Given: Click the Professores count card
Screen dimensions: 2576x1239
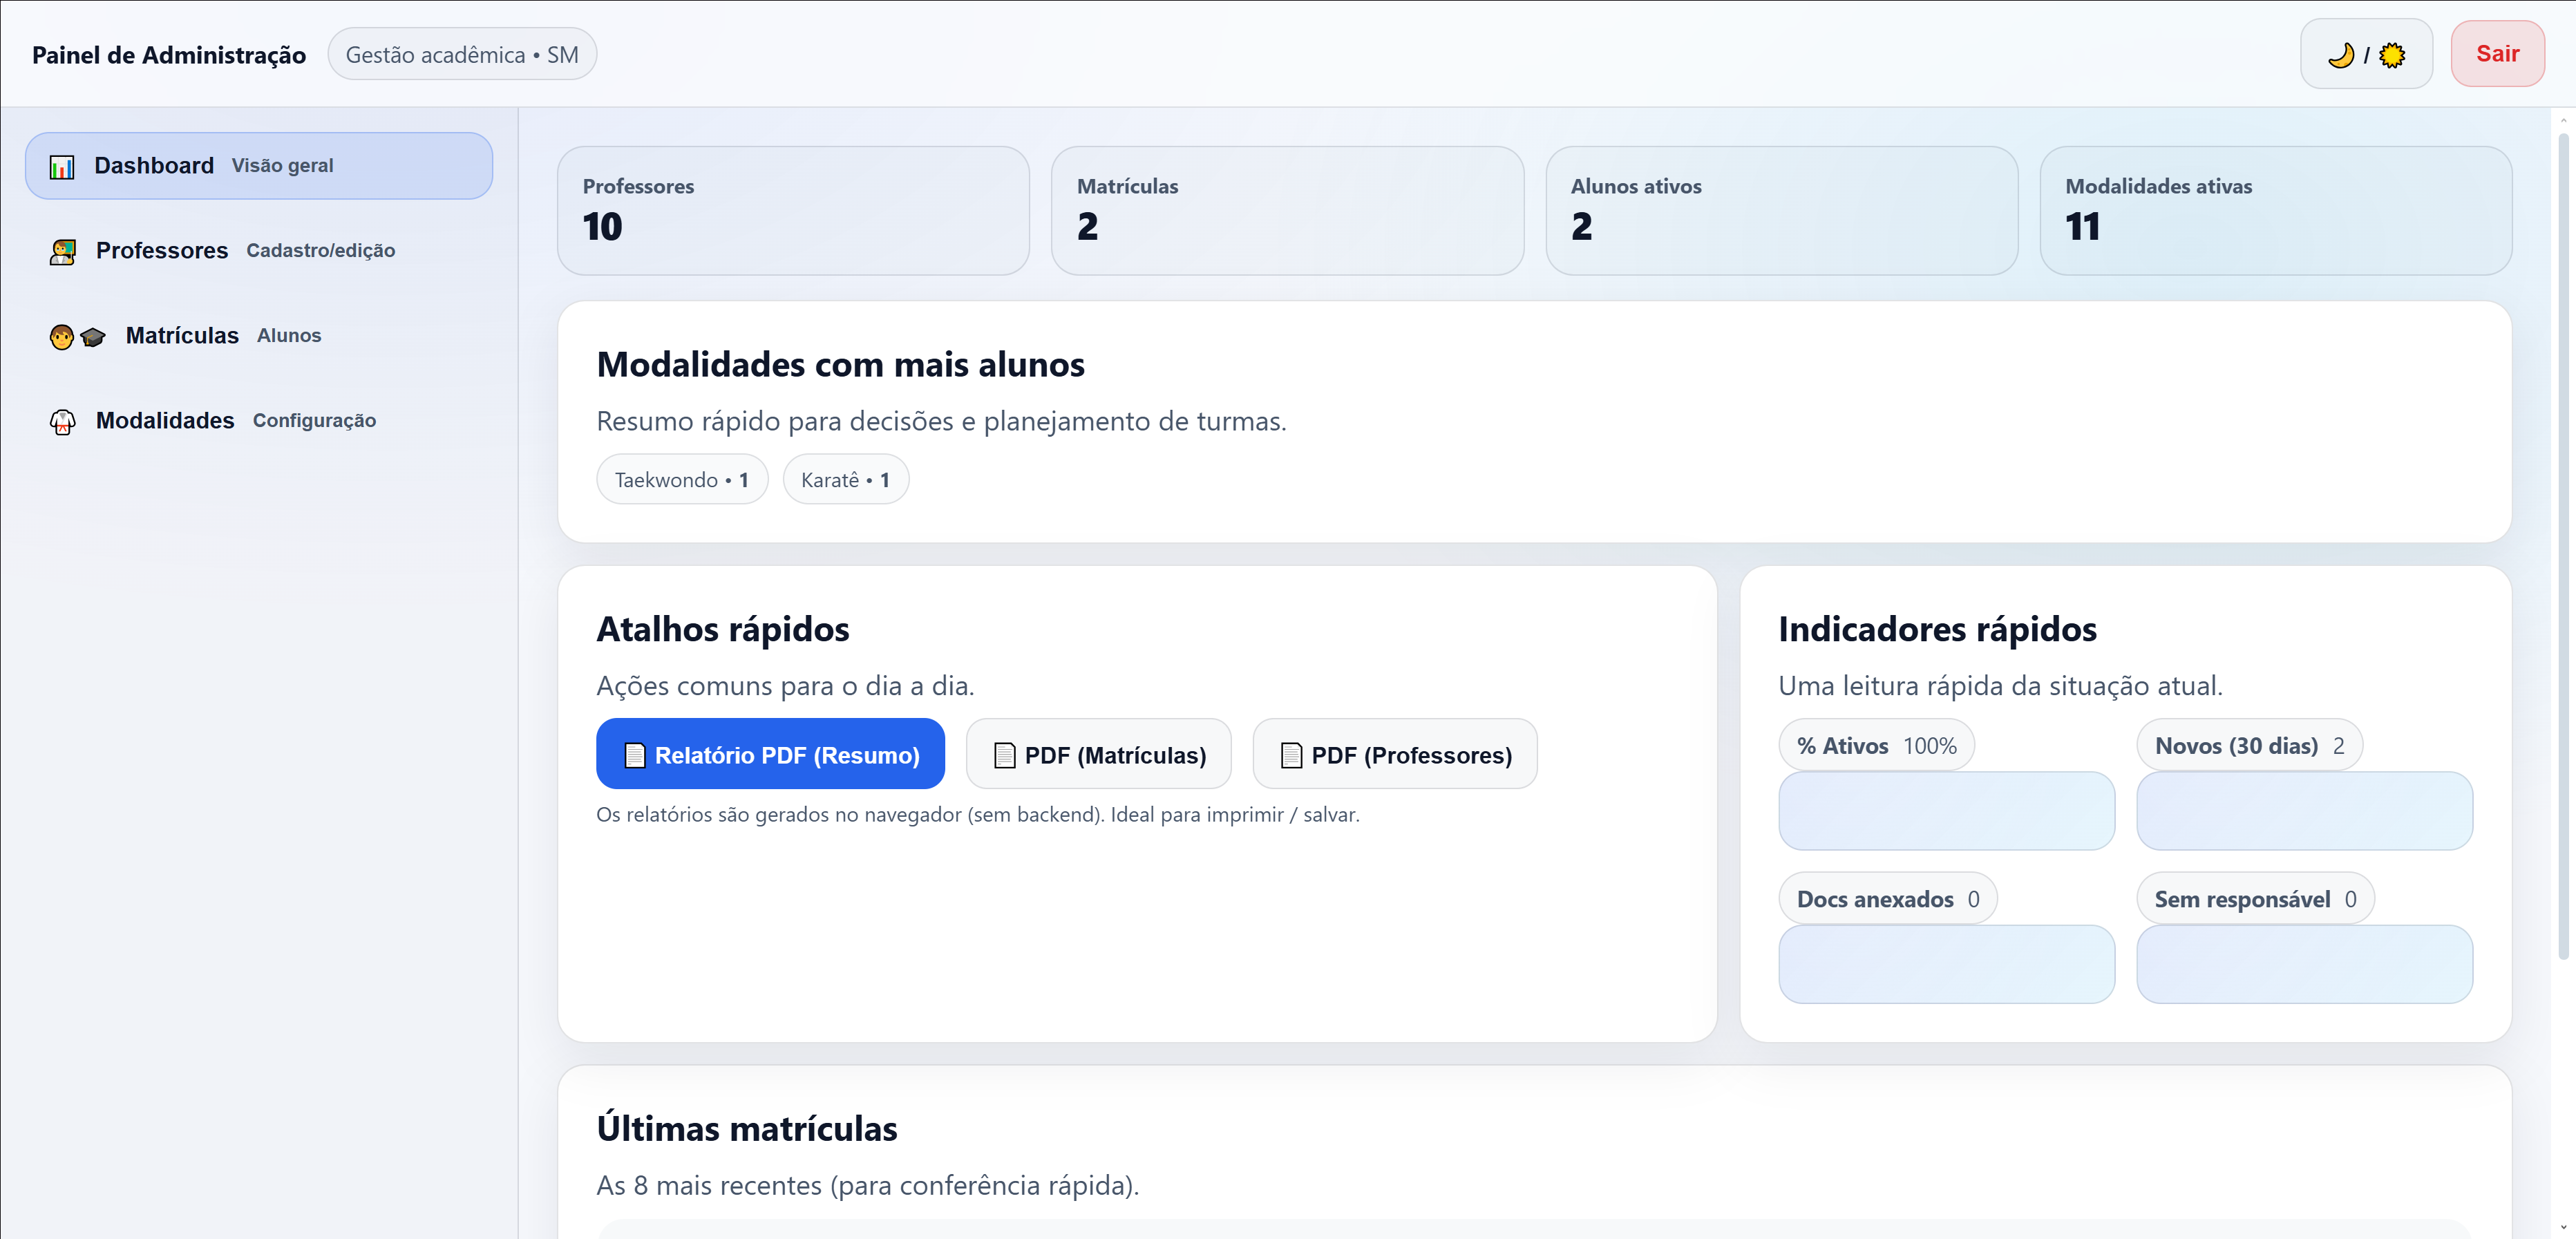Looking at the screenshot, I should tap(792, 211).
